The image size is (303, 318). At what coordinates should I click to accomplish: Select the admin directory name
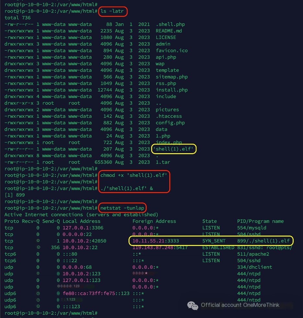(163, 44)
